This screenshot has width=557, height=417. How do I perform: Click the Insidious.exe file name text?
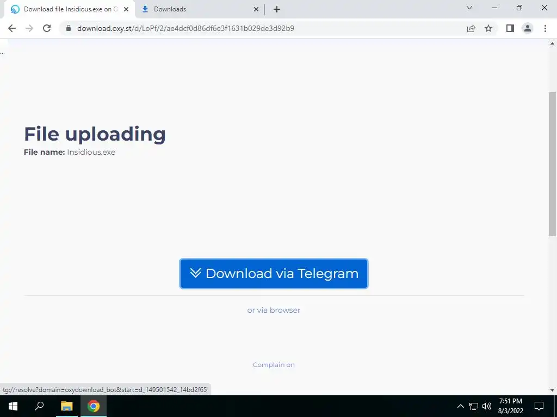point(91,152)
